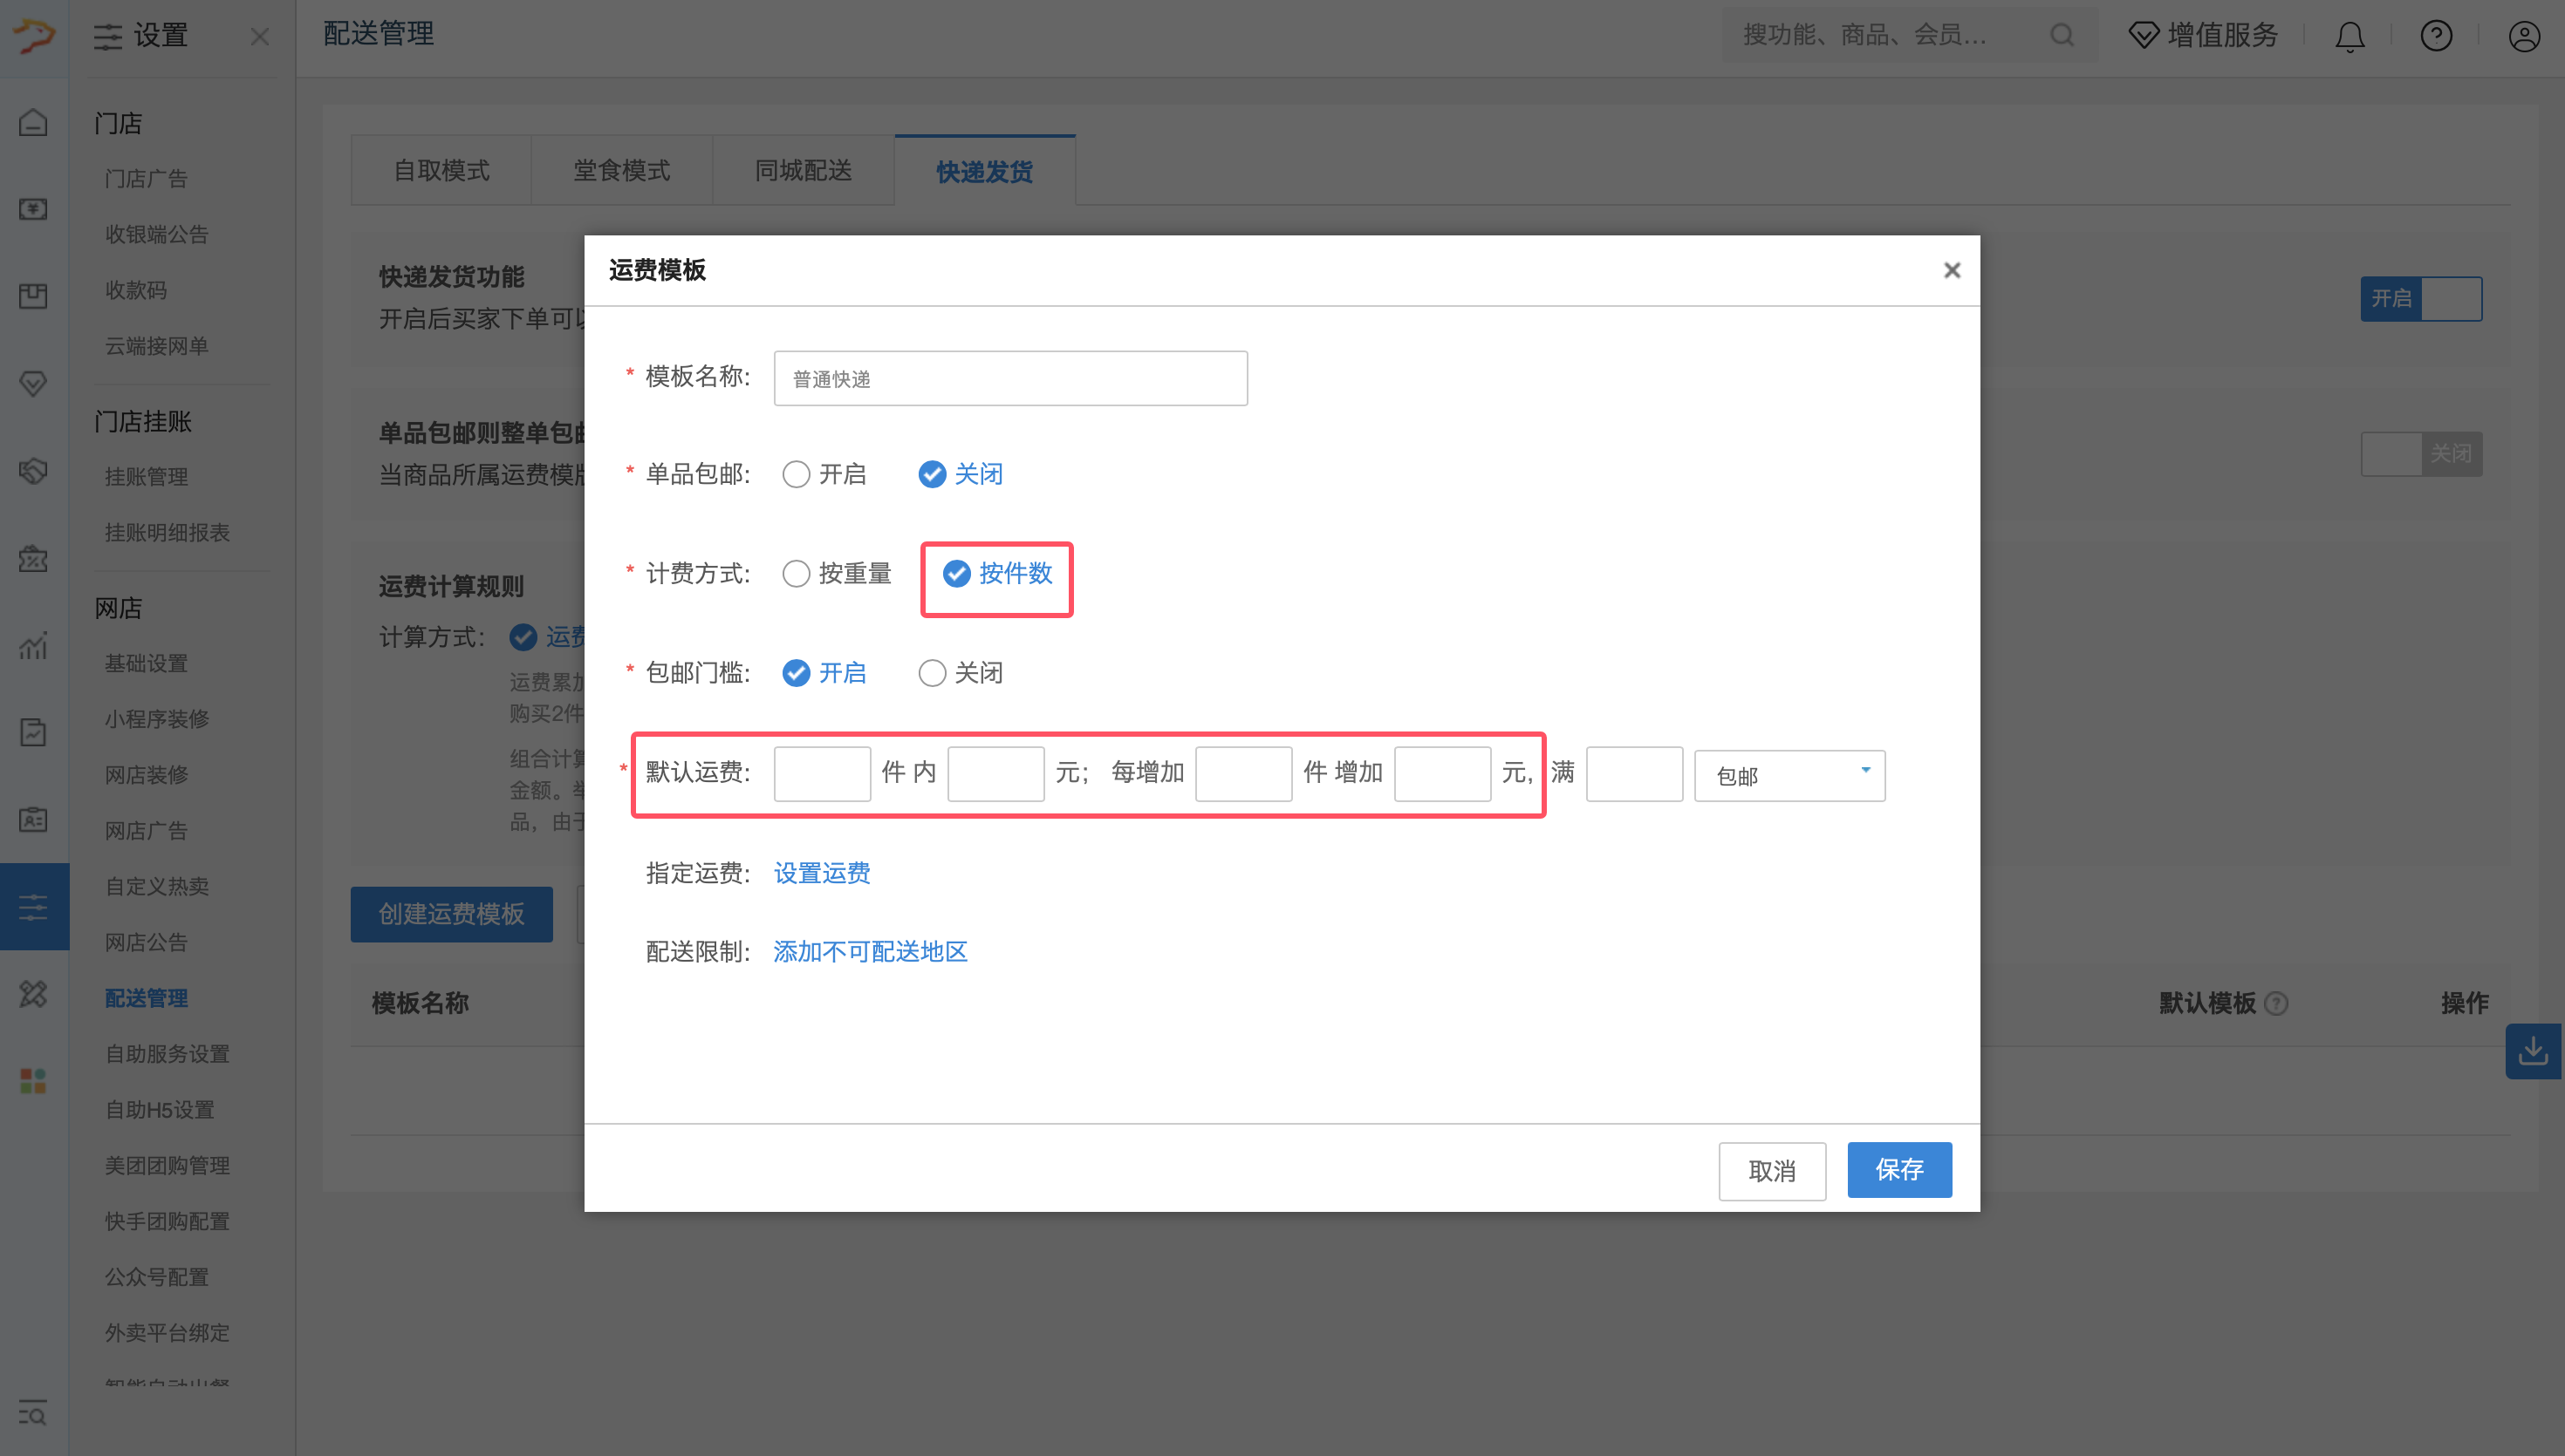Screen dimensions: 2565x1456
Task: Open the colorful apps grid icon
Action: 33,1081
